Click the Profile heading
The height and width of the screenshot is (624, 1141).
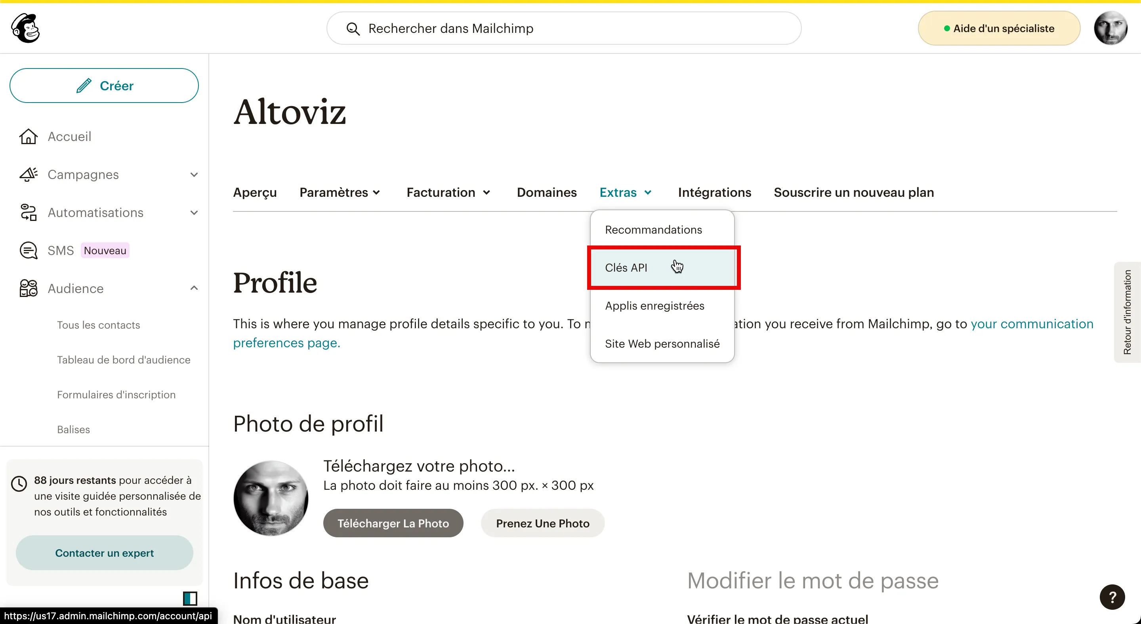[275, 283]
